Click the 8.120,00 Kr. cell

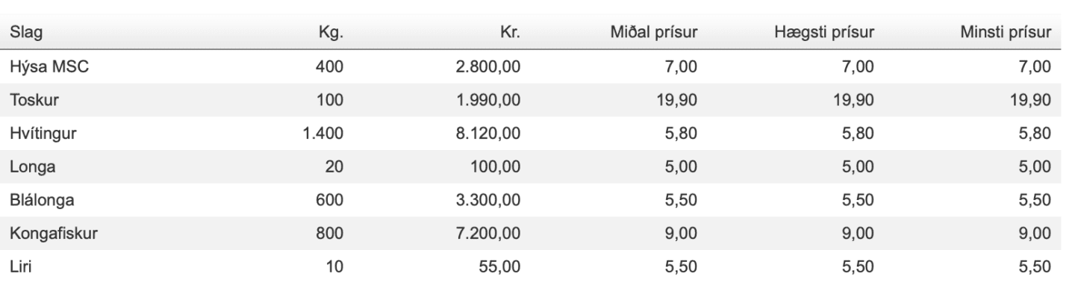tap(490, 135)
